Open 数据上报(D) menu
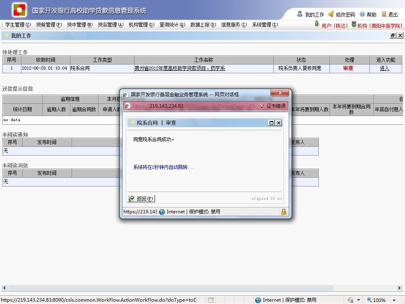The height and width of the screenshot is (304, 405). (x=203, y=25)
